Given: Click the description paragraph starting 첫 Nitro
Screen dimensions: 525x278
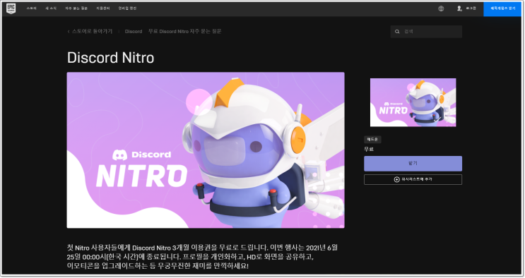Looking at the screenshot, I should pos(202,257).
